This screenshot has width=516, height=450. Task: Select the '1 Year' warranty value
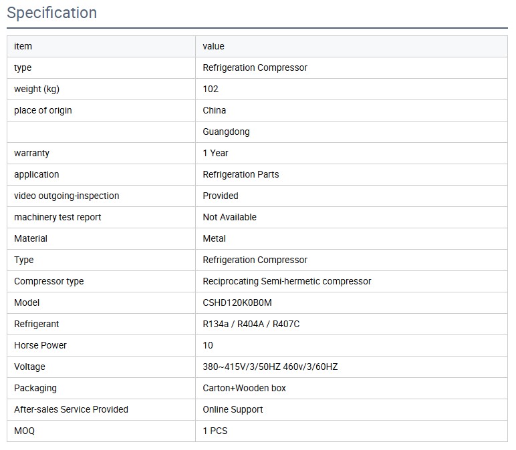point(215,153)
